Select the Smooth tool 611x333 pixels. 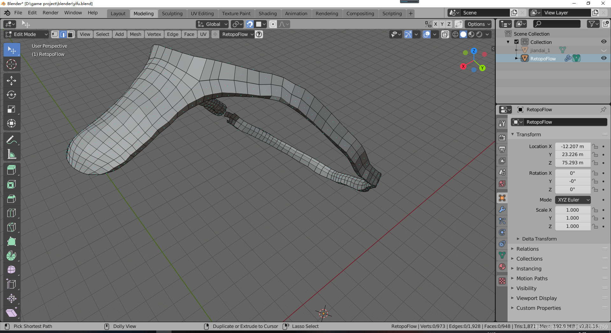[11, 270]
